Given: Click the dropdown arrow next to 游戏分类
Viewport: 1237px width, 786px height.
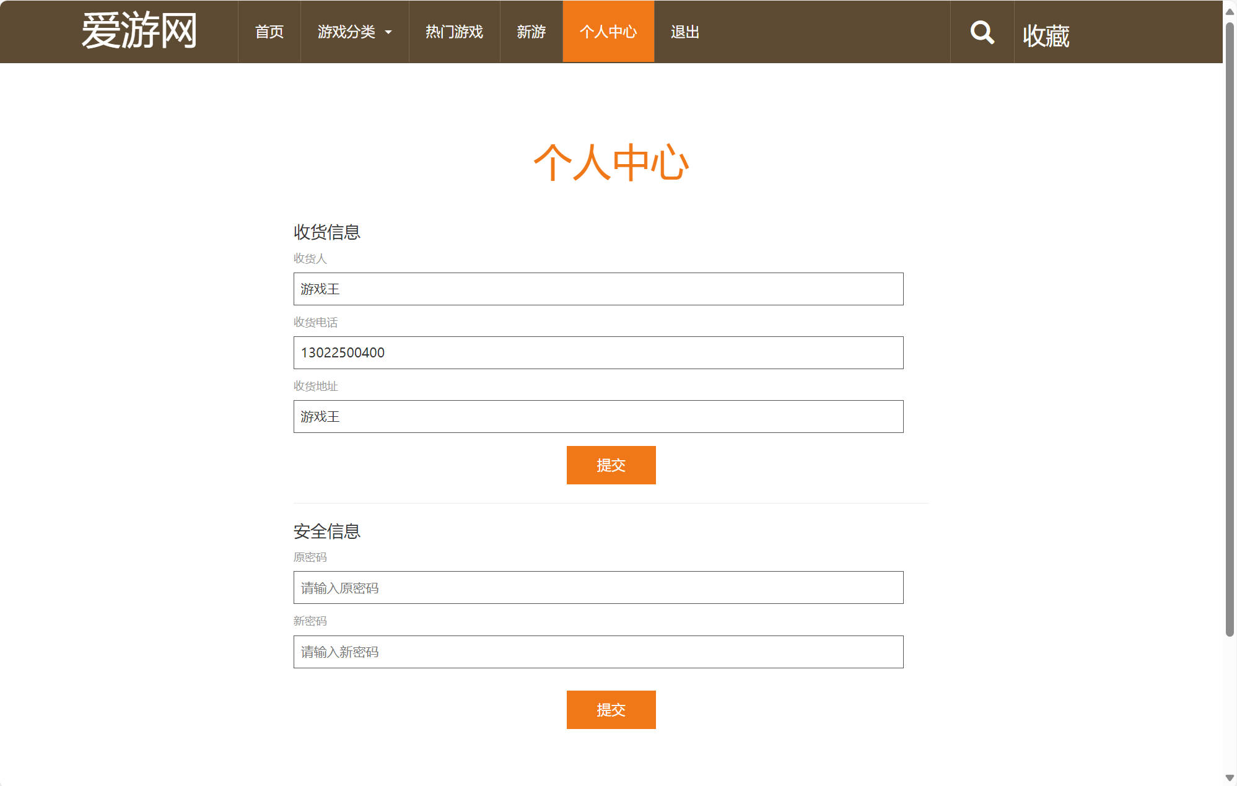Looking at the screenshot, I should 390,33.
